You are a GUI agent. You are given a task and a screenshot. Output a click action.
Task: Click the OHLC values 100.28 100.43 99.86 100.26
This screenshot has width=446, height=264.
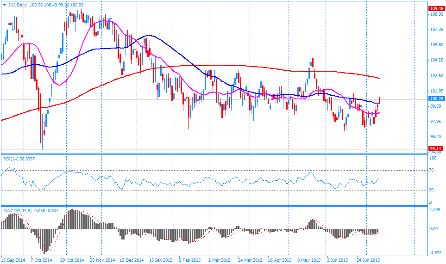(x=57, y=5)
